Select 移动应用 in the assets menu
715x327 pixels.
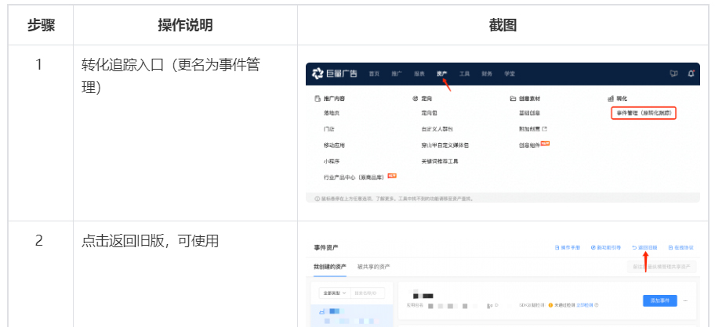click(334, 145)
